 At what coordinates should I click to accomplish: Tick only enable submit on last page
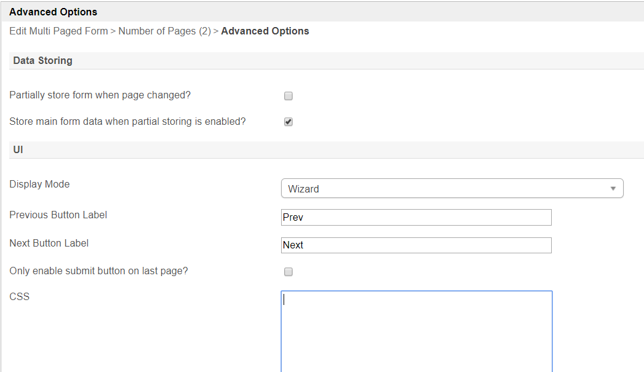pos(288,272)
